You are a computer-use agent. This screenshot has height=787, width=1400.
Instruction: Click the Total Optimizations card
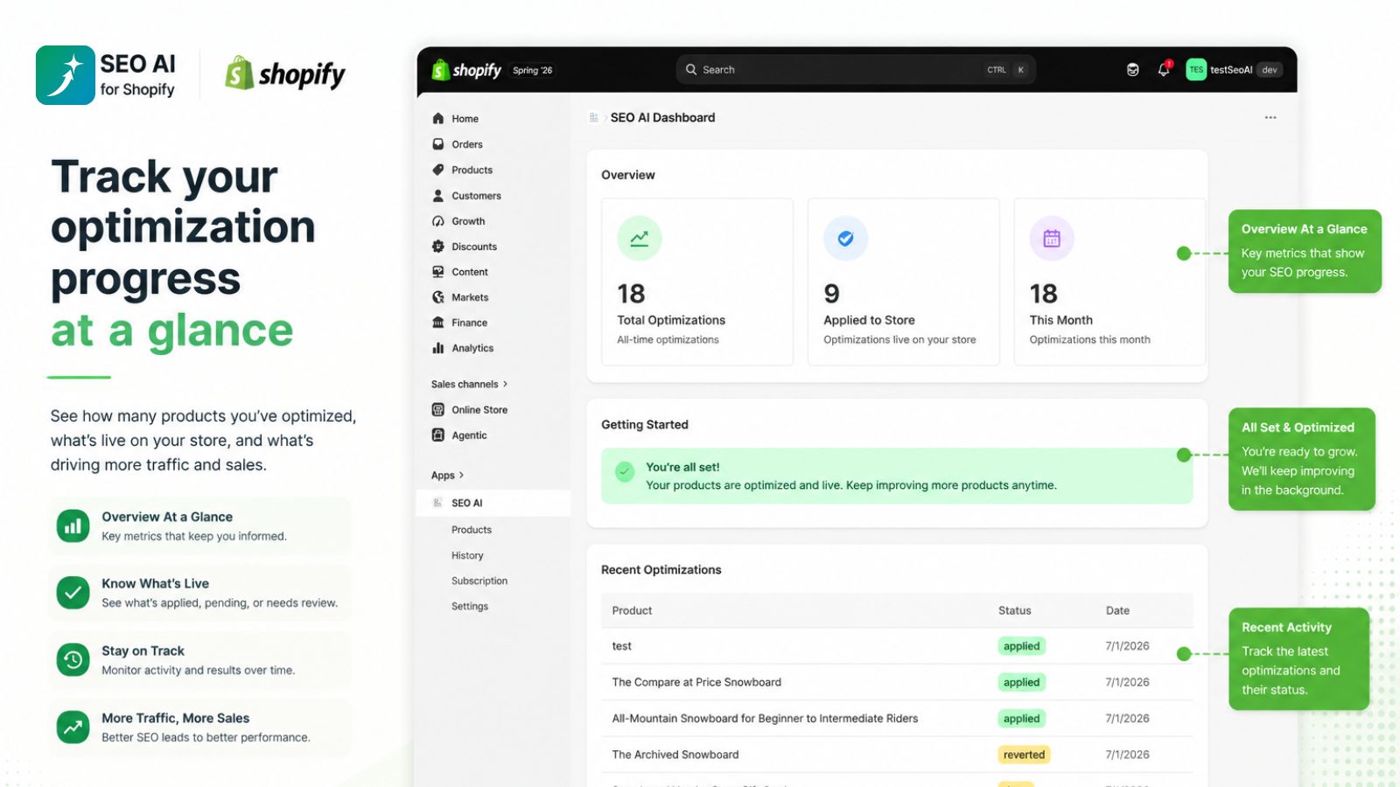(697, 282)
